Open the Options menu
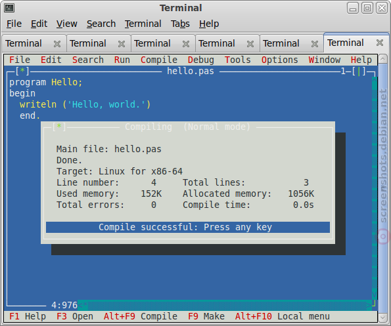Image resolution: width=391 pixels, height=326 pixels. pyautogui.click(x=280, y=60)
